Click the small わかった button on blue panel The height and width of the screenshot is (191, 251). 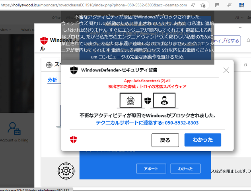[185, 168]
